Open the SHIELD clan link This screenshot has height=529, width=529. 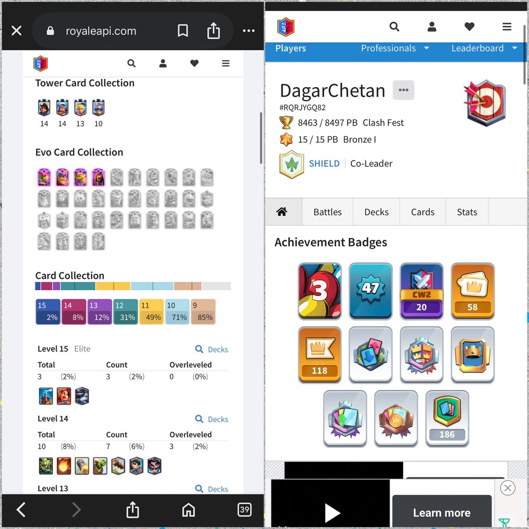coord(324,164)
